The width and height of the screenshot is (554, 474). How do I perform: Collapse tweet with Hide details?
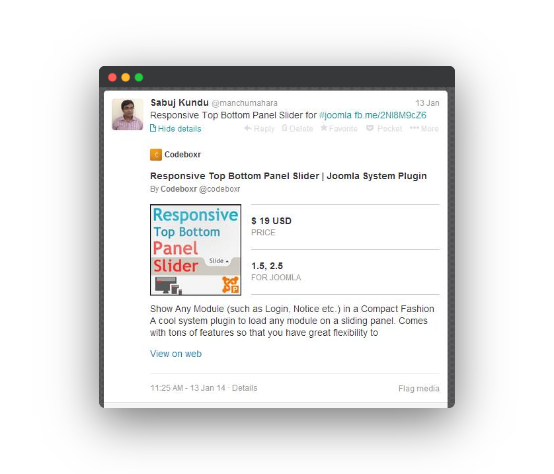[176, 128]
